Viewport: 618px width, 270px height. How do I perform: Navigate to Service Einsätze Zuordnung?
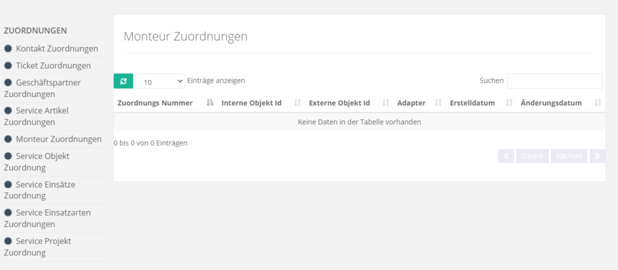pyautogui.click(x=42, y=190)
